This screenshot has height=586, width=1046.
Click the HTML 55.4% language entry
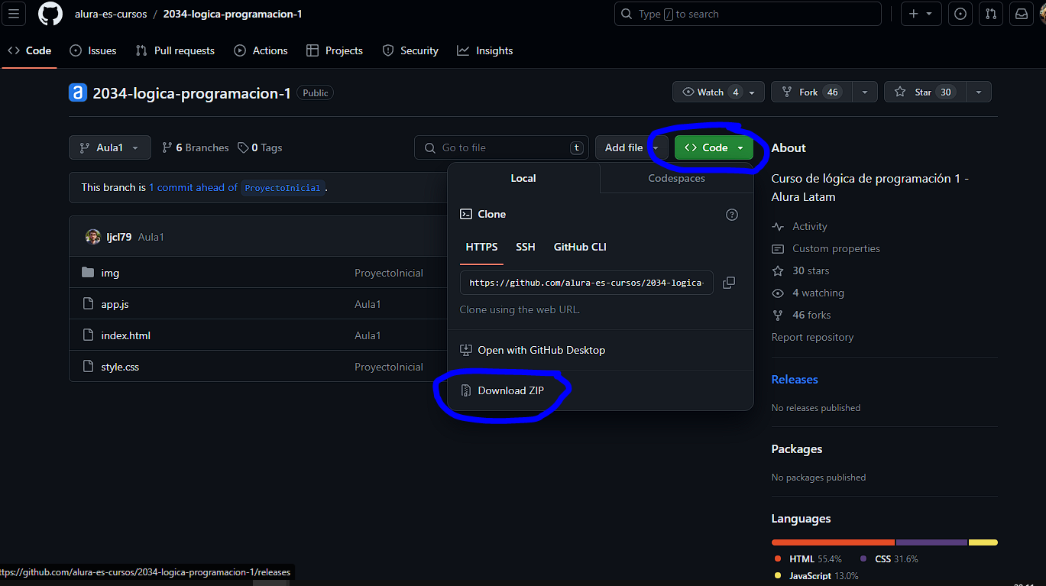(808, 558)
